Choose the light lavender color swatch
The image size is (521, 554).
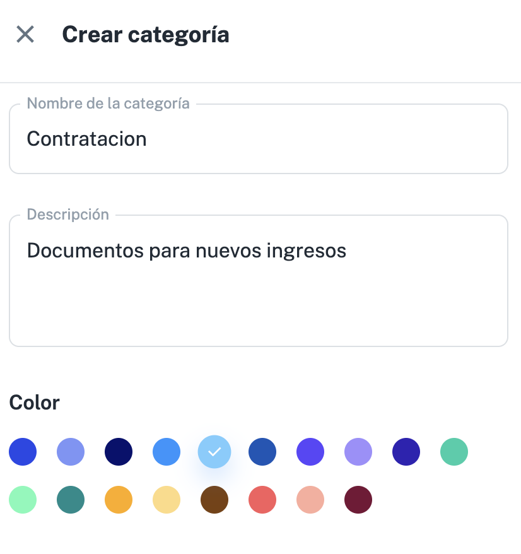[358, 452]
